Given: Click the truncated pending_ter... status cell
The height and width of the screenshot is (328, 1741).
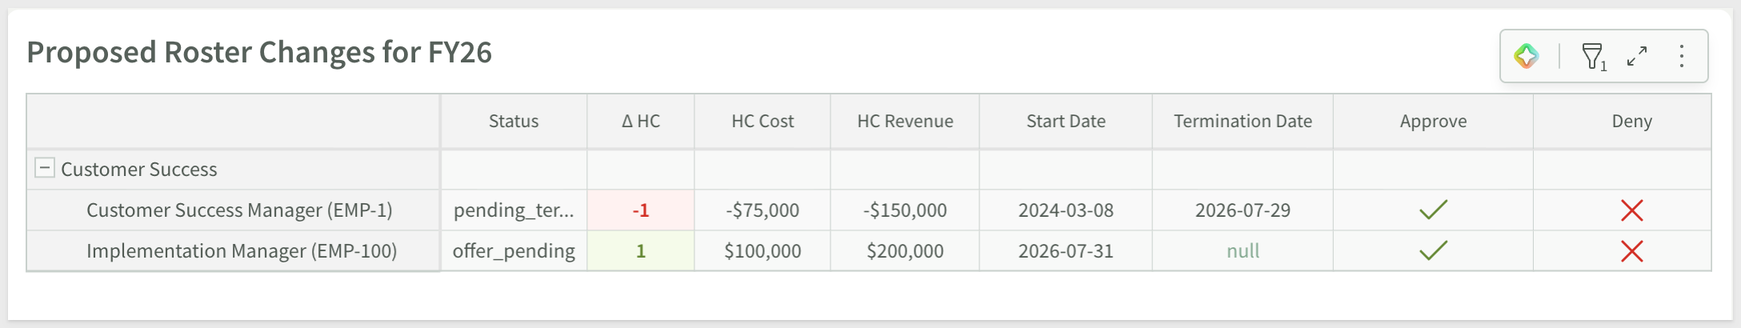Looking at the screenshot, I should point(514,210).
